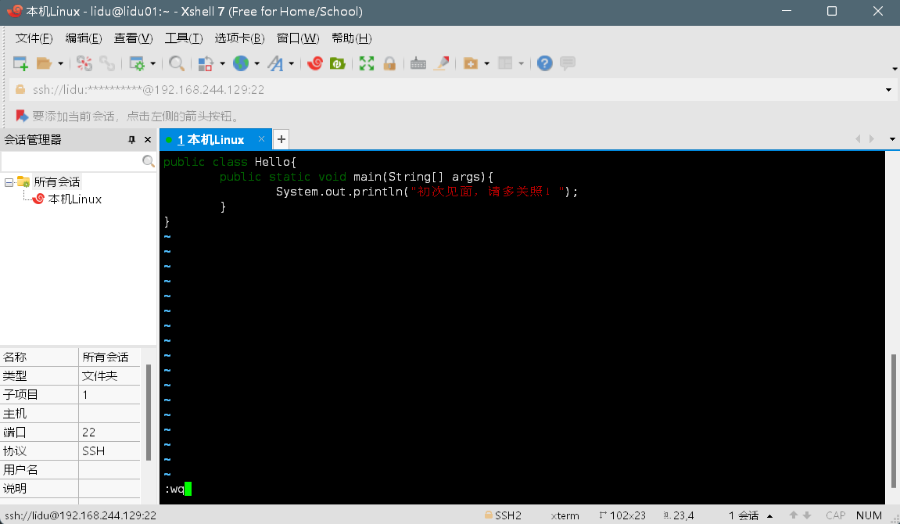Click the Lock screen padlock icon
This screenshot has height=524, width=900.
click(x=389, y=63)
